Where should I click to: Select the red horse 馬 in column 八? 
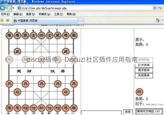click(x=17, y=108)
